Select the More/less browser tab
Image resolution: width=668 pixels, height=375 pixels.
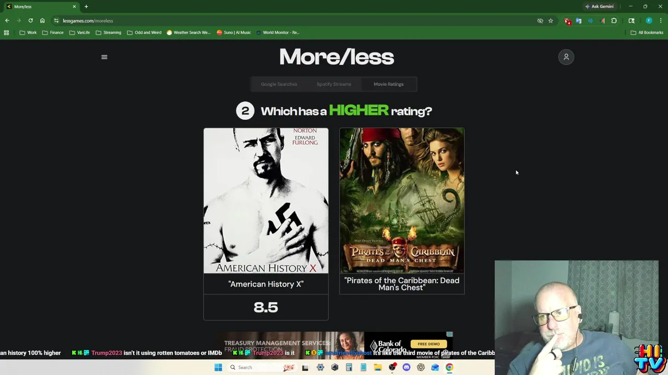click(41, 6)
